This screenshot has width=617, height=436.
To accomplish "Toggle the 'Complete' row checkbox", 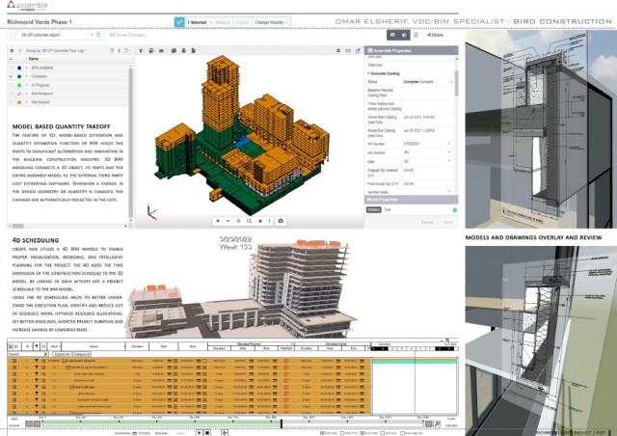I will (x=11, y=76).
